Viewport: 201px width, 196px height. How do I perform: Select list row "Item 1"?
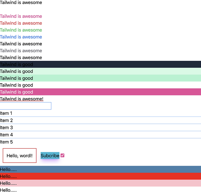tap(100, 113)
